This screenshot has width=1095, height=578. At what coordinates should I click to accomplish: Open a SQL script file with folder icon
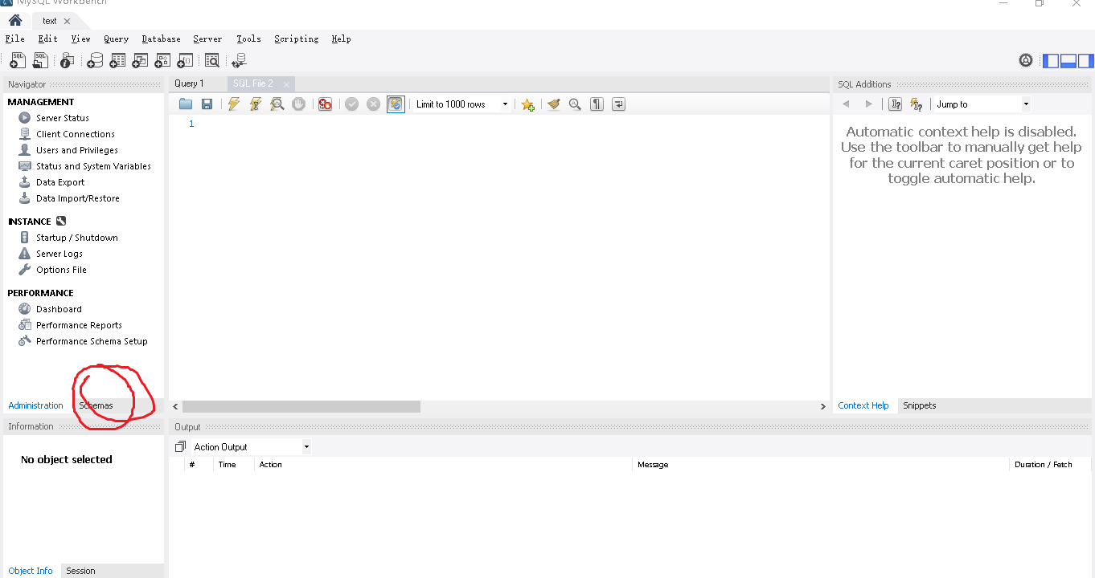tap(186, 104)
